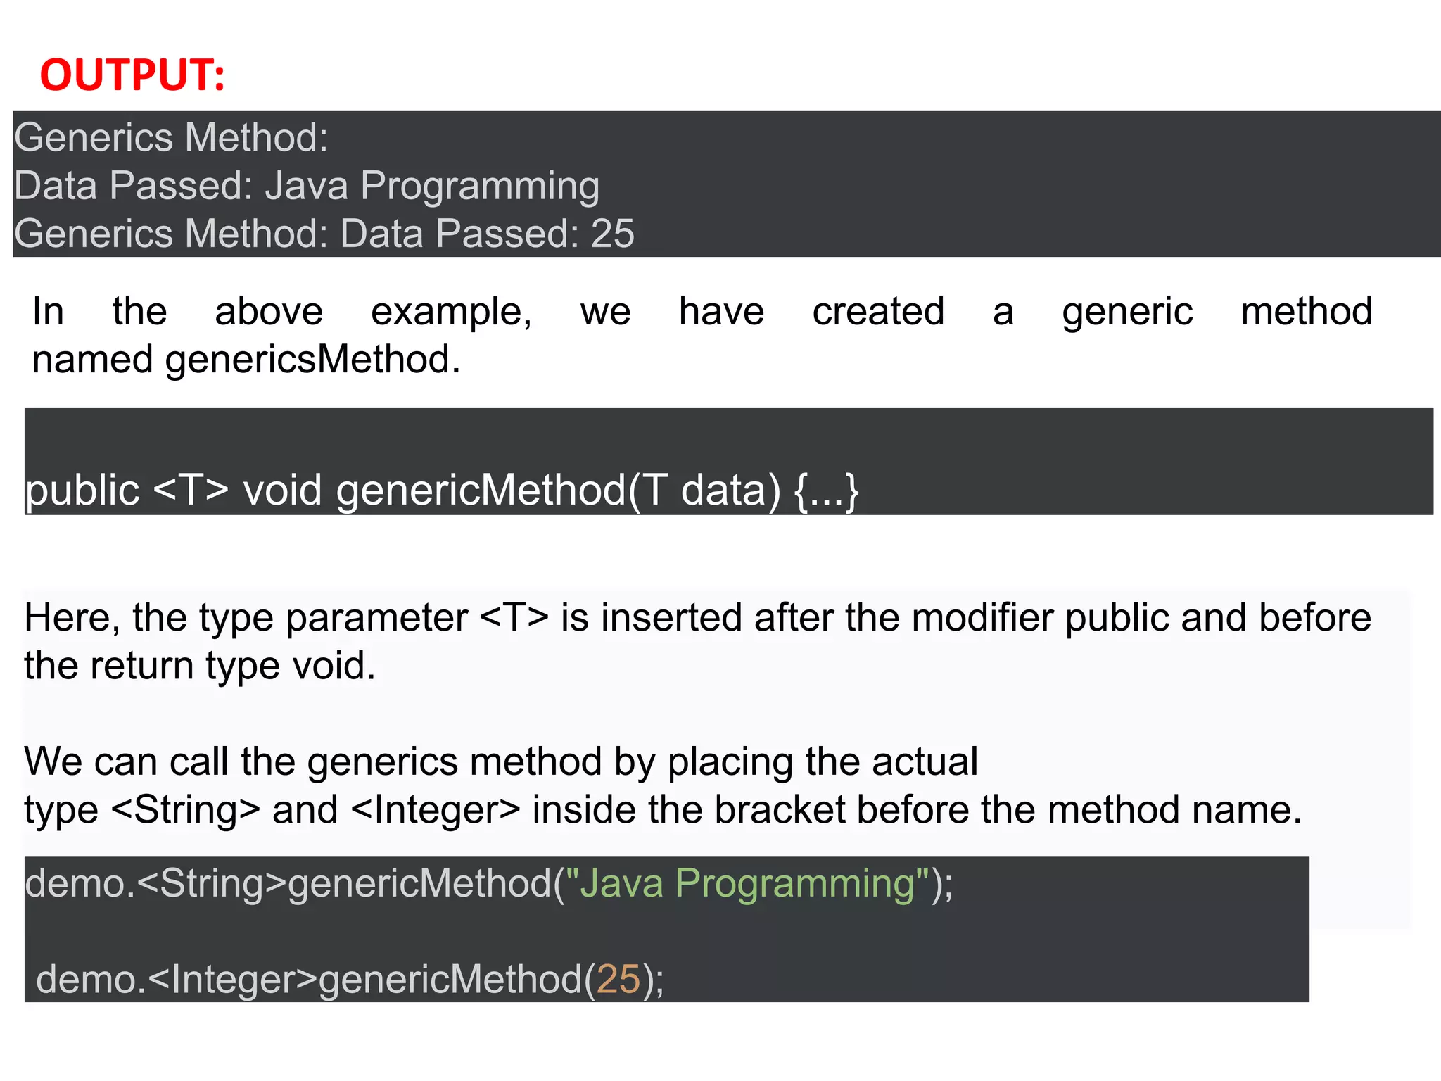Click the word 'example,' in first paragraph

tap(451, 312)
